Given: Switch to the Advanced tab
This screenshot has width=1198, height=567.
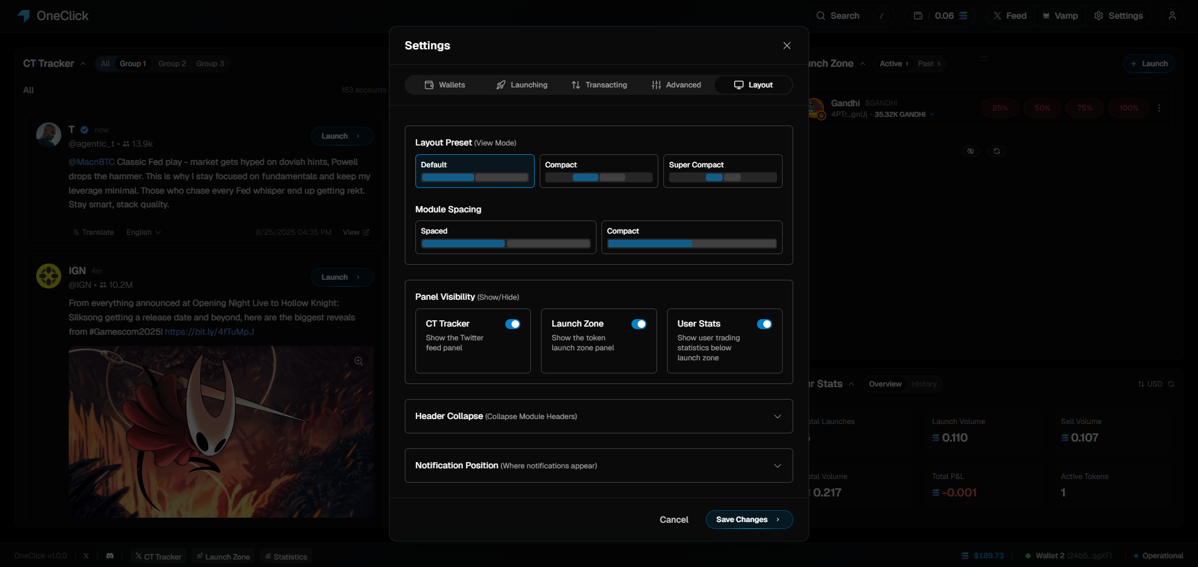Looking at the screenshot, I should coord(676,85).
